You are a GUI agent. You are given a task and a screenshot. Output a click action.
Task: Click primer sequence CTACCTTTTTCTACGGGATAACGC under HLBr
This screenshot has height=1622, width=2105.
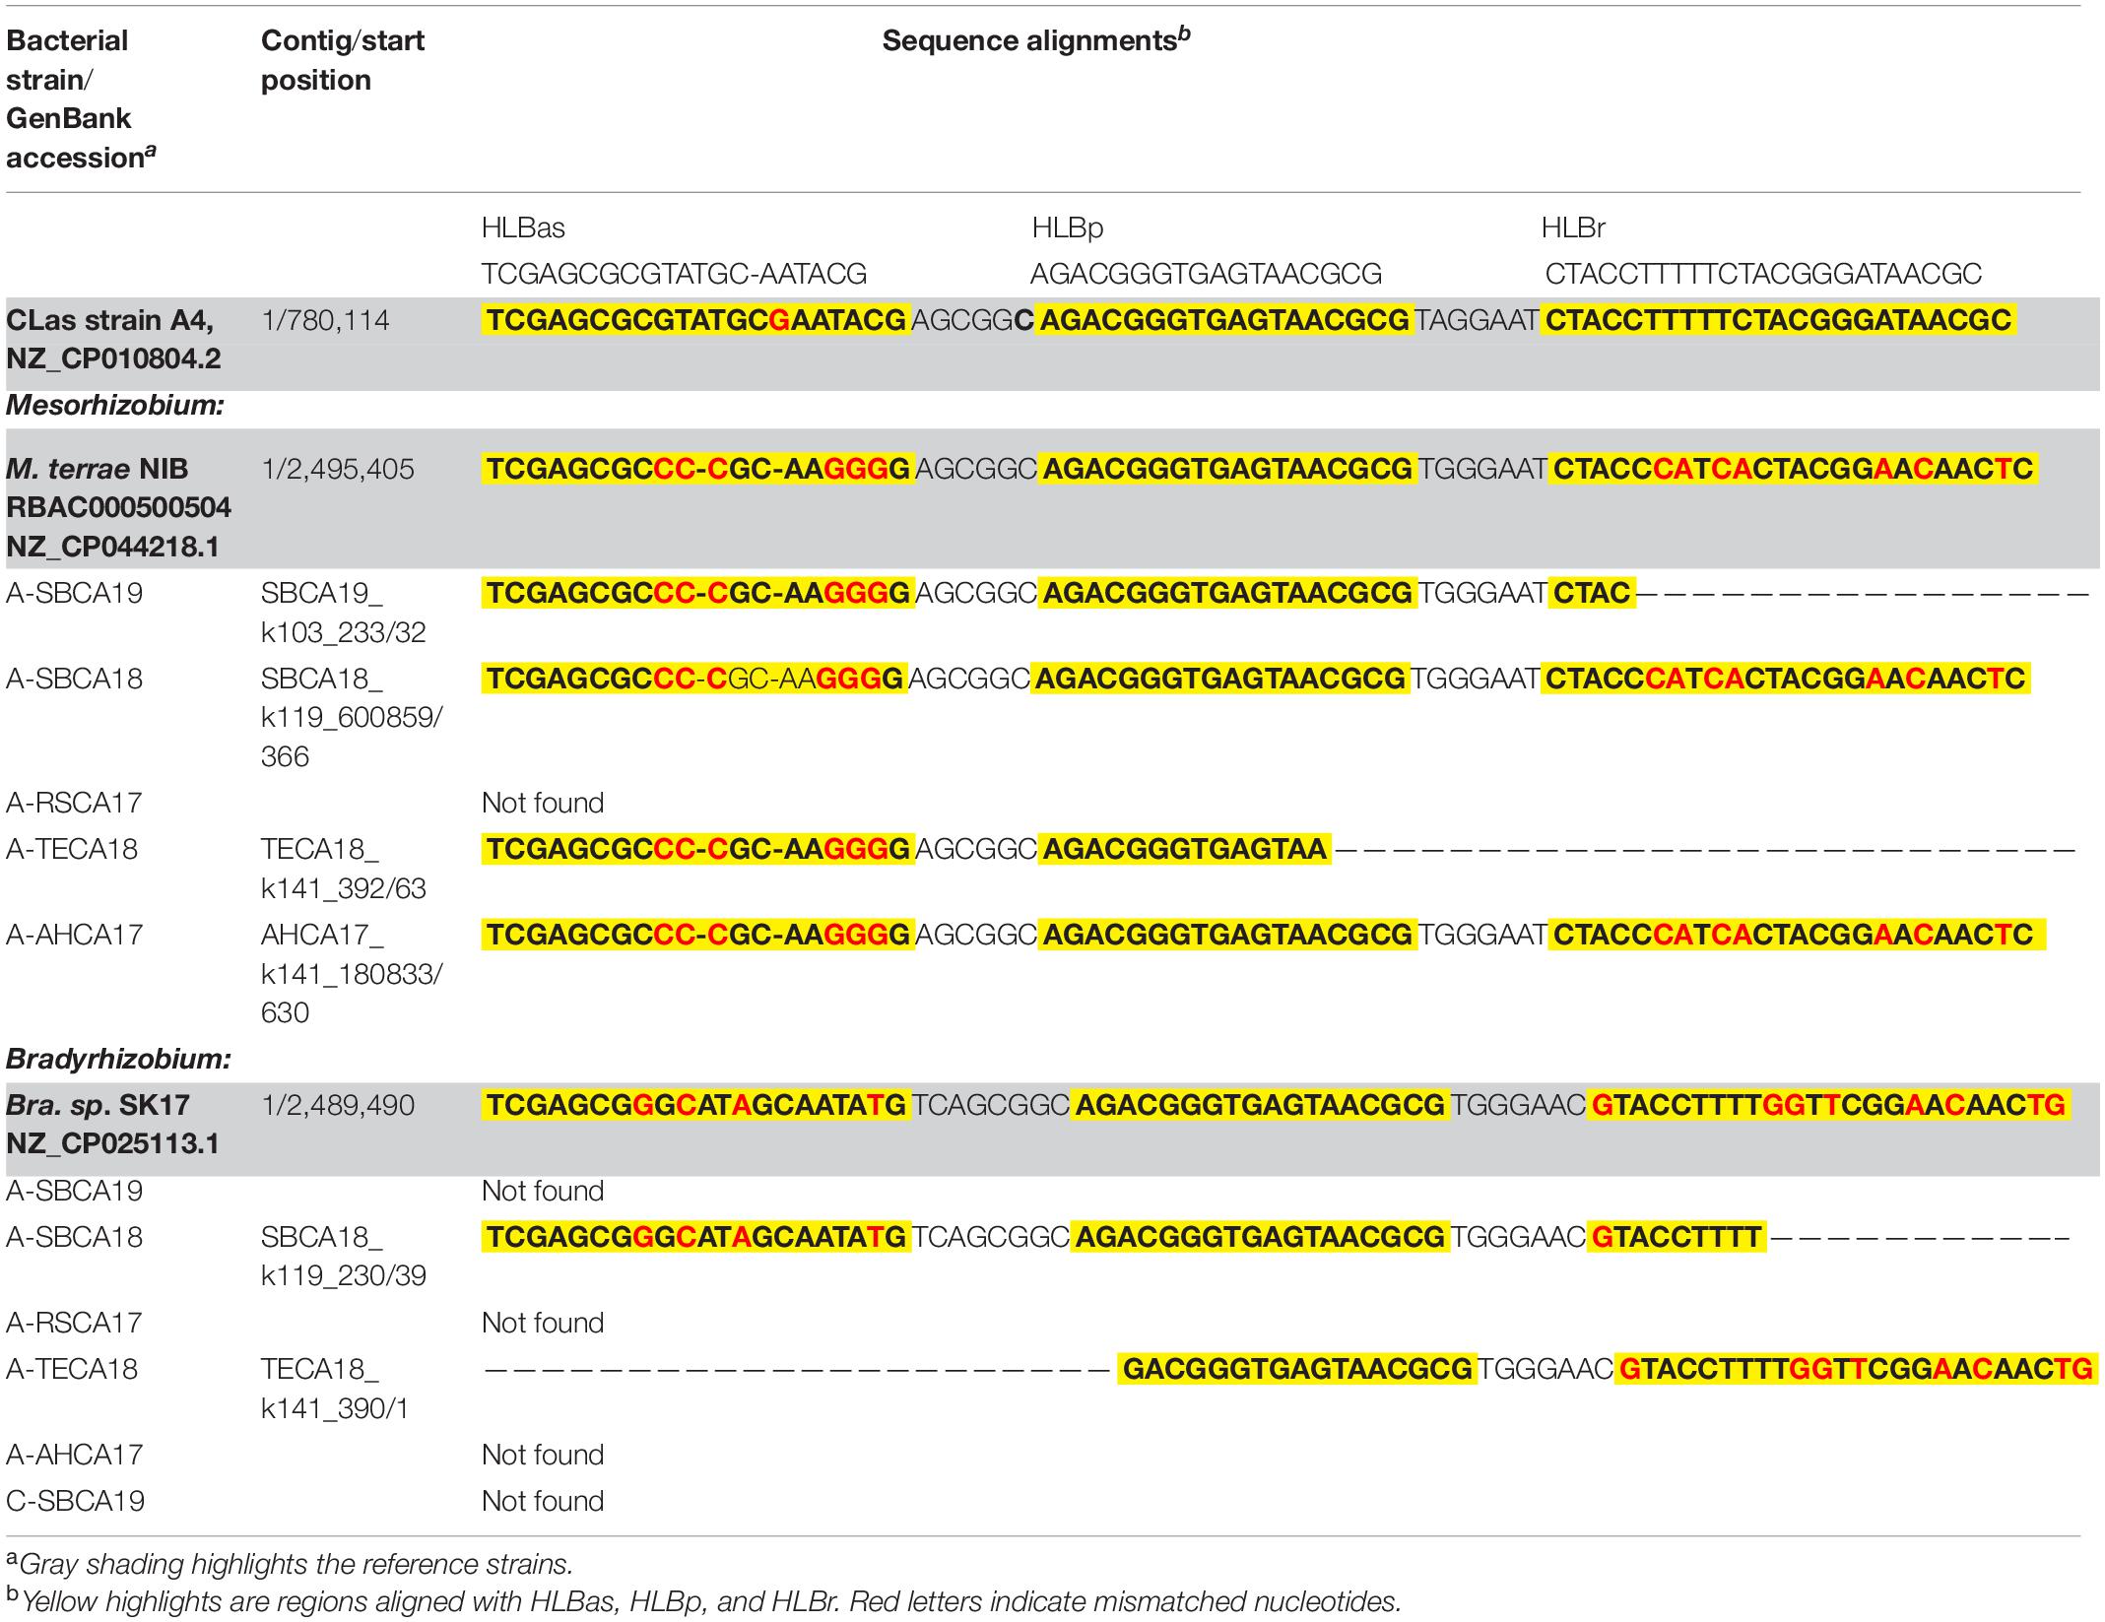(x=1763, y=273)
